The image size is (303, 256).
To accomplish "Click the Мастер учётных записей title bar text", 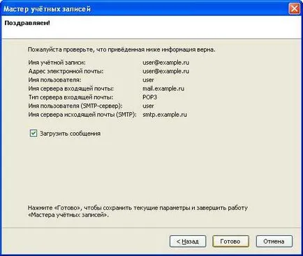I will point(47,9).
